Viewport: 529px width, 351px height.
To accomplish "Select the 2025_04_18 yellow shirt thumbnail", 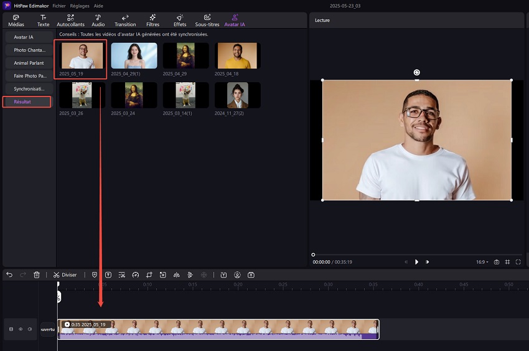I will coord(238,55).
